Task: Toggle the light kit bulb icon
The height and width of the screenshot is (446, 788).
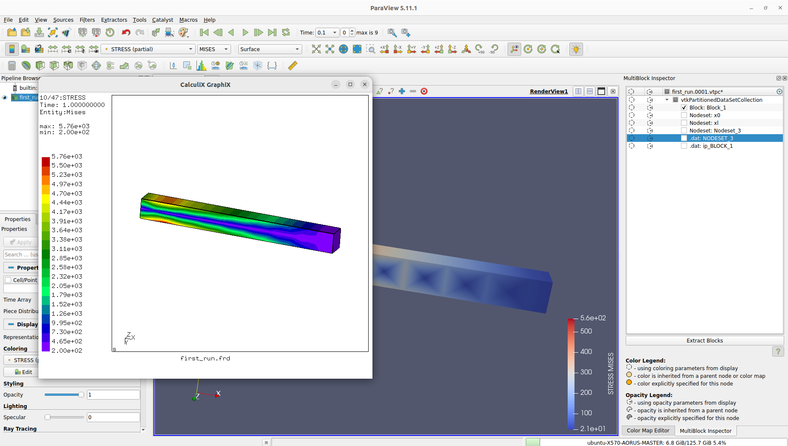Action: (x=576, y=49)
